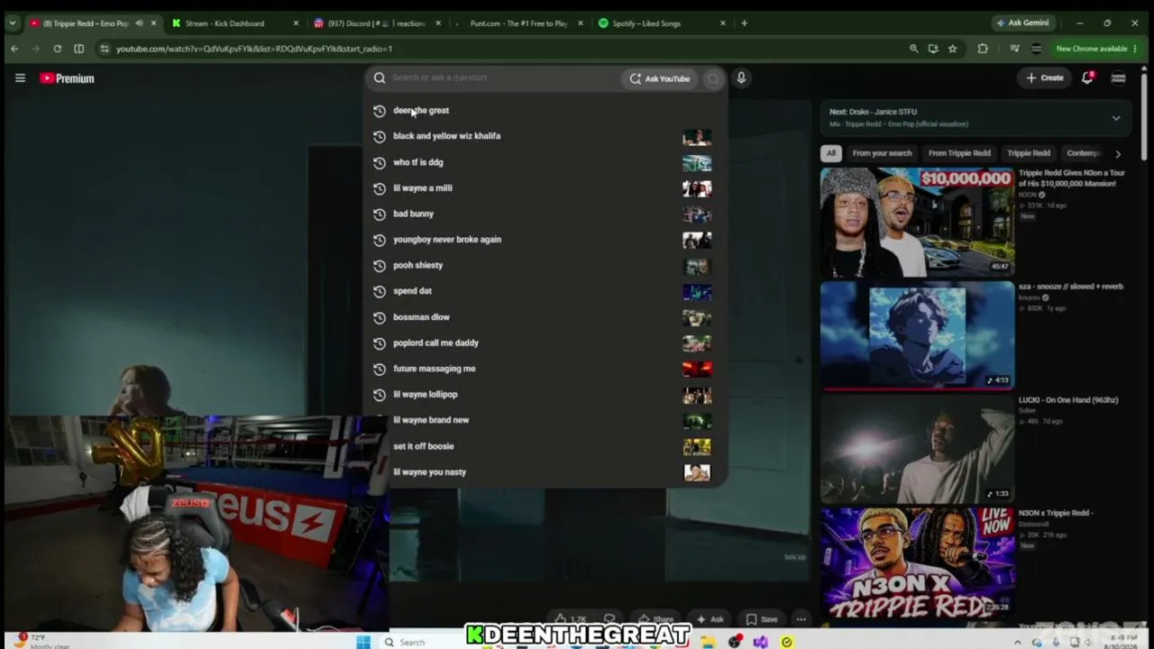Select the From Trippie Redd chip

[959, 153]
